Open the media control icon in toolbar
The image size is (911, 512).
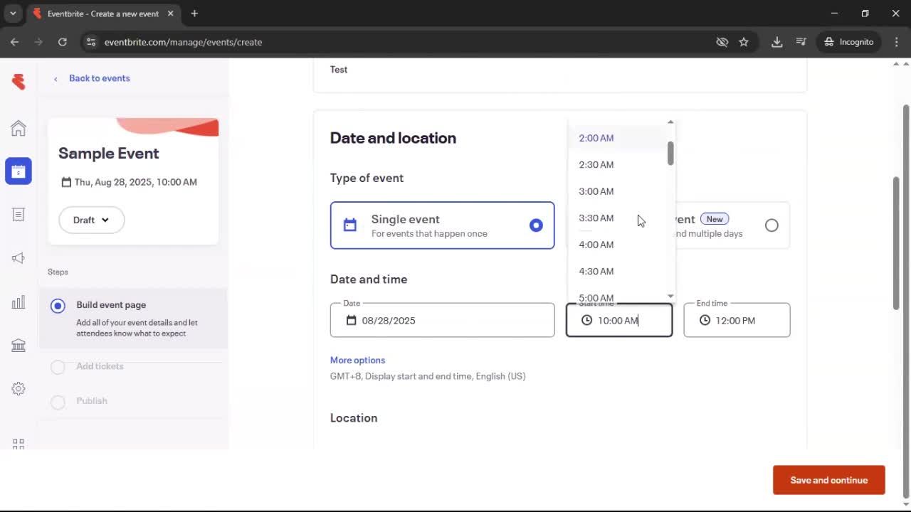(x=801, y=42)
